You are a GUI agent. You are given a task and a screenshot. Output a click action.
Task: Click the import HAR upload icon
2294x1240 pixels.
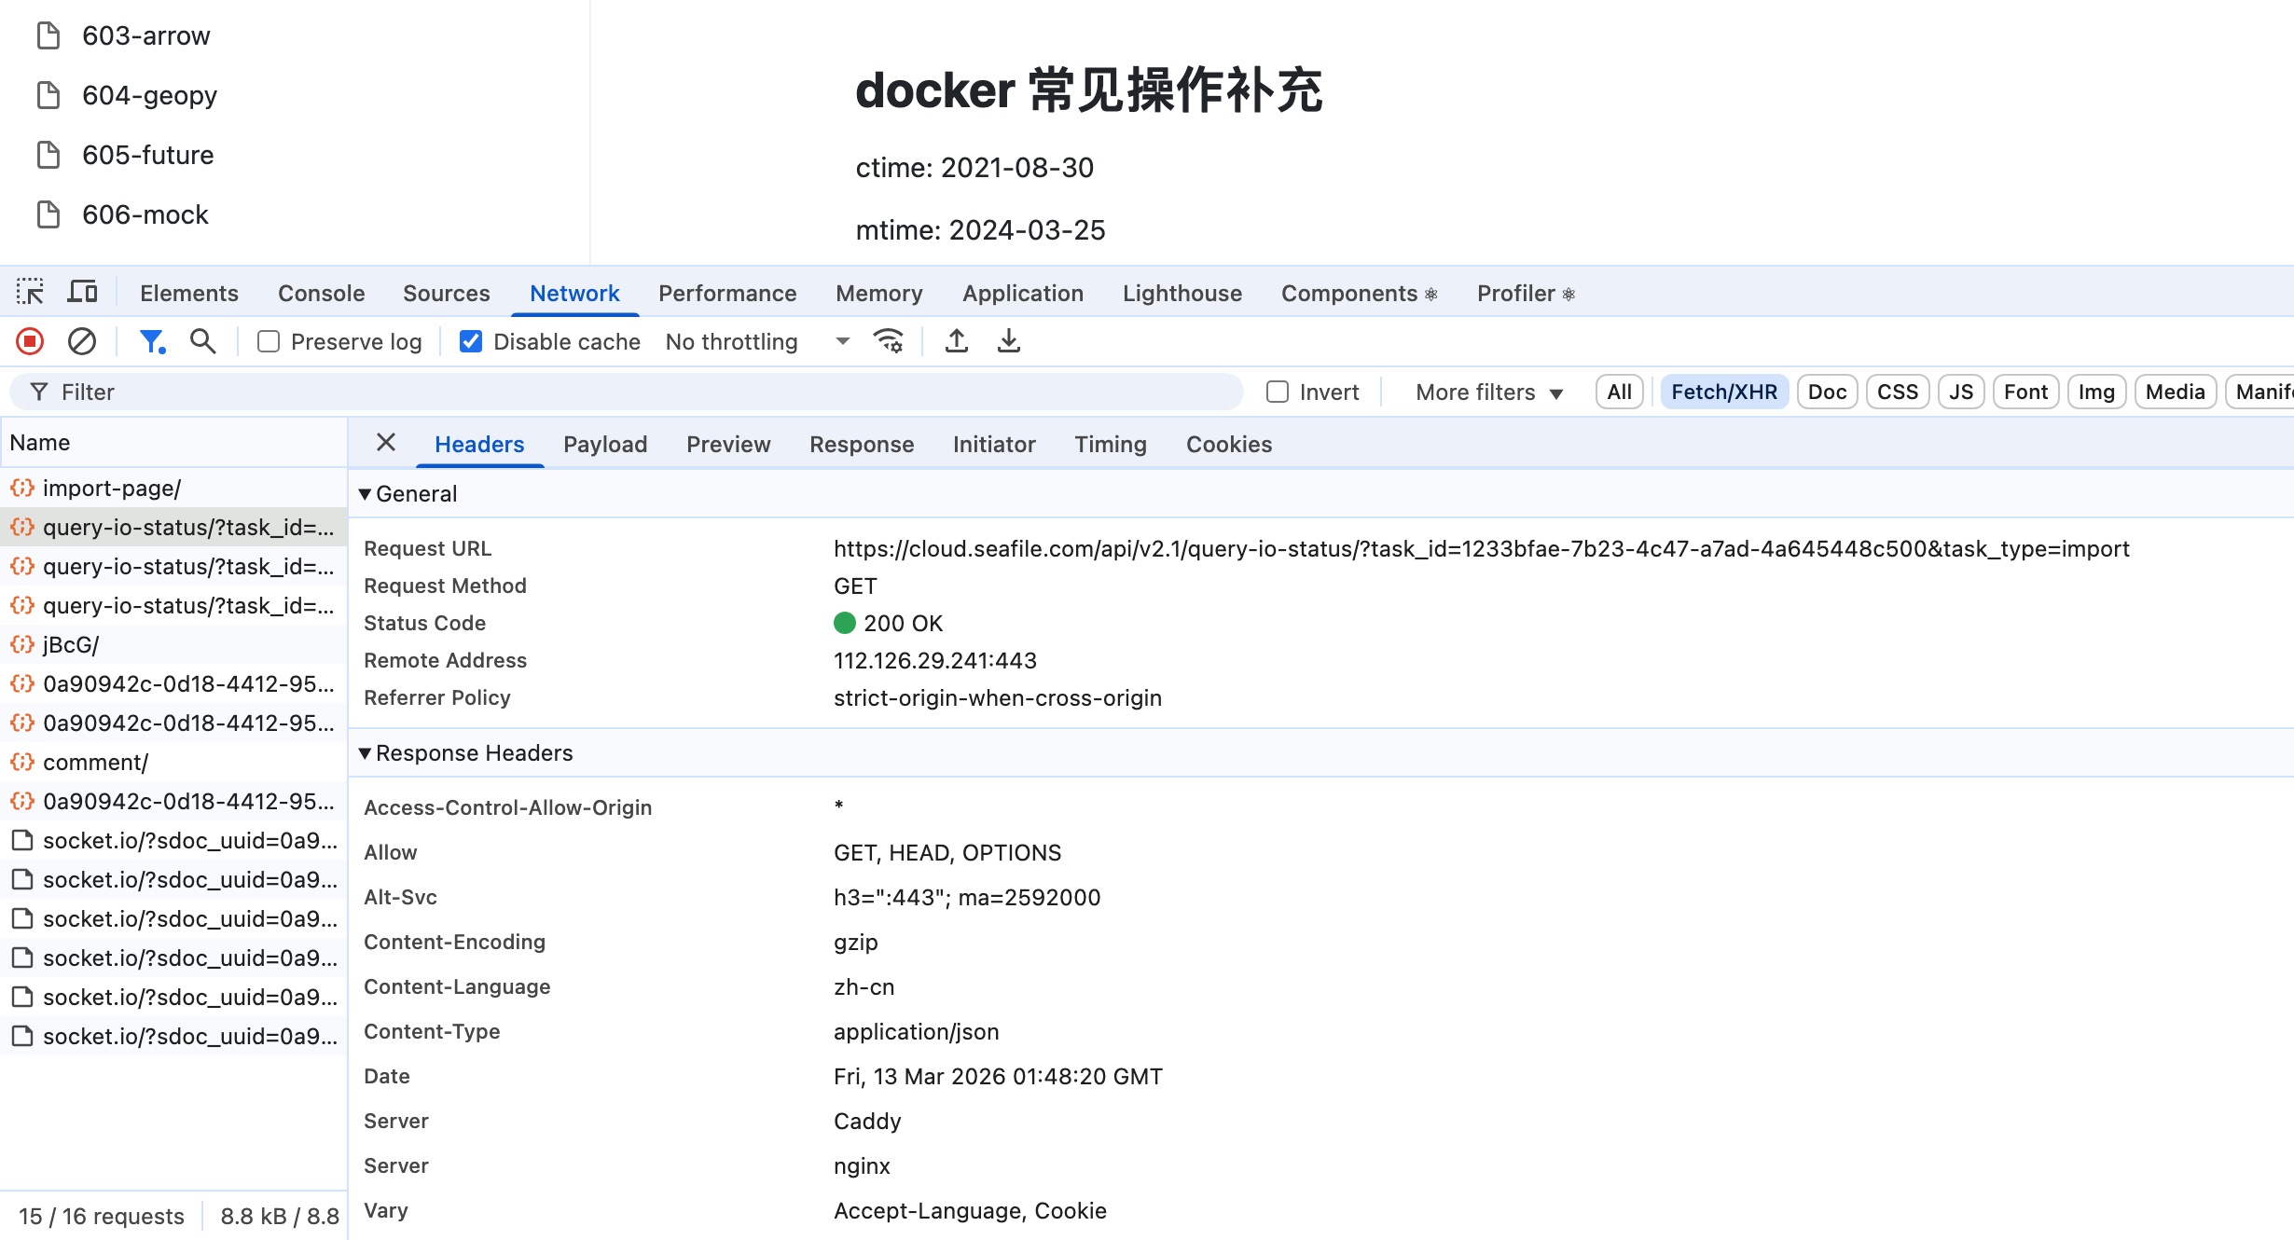click(956, 342)
